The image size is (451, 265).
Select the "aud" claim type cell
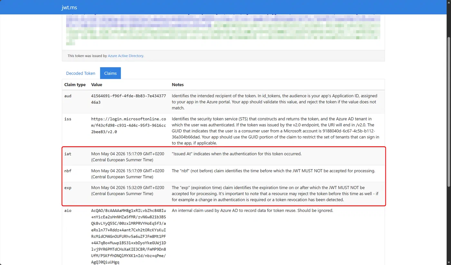(x=68, y=96)
